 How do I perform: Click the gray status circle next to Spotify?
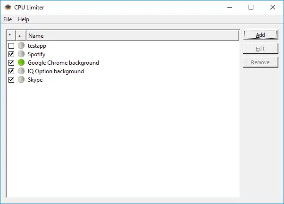[x=21, y=54]
